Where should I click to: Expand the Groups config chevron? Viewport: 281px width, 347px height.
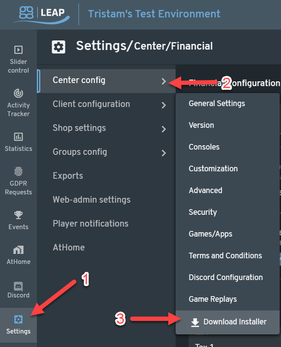pos(163,153)
